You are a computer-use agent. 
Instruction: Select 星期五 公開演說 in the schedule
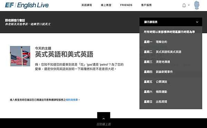155,82
